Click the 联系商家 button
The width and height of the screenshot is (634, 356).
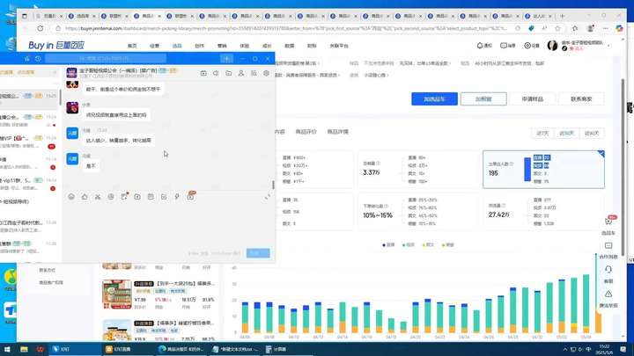[x=581, y=98]
